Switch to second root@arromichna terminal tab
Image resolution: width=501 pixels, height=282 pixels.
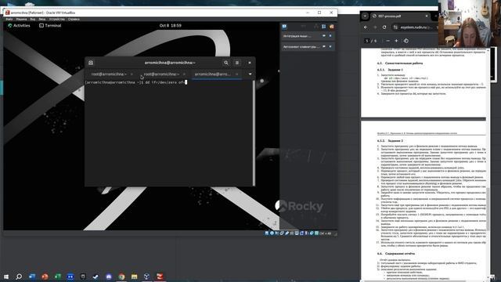click(x=161, y=74)
